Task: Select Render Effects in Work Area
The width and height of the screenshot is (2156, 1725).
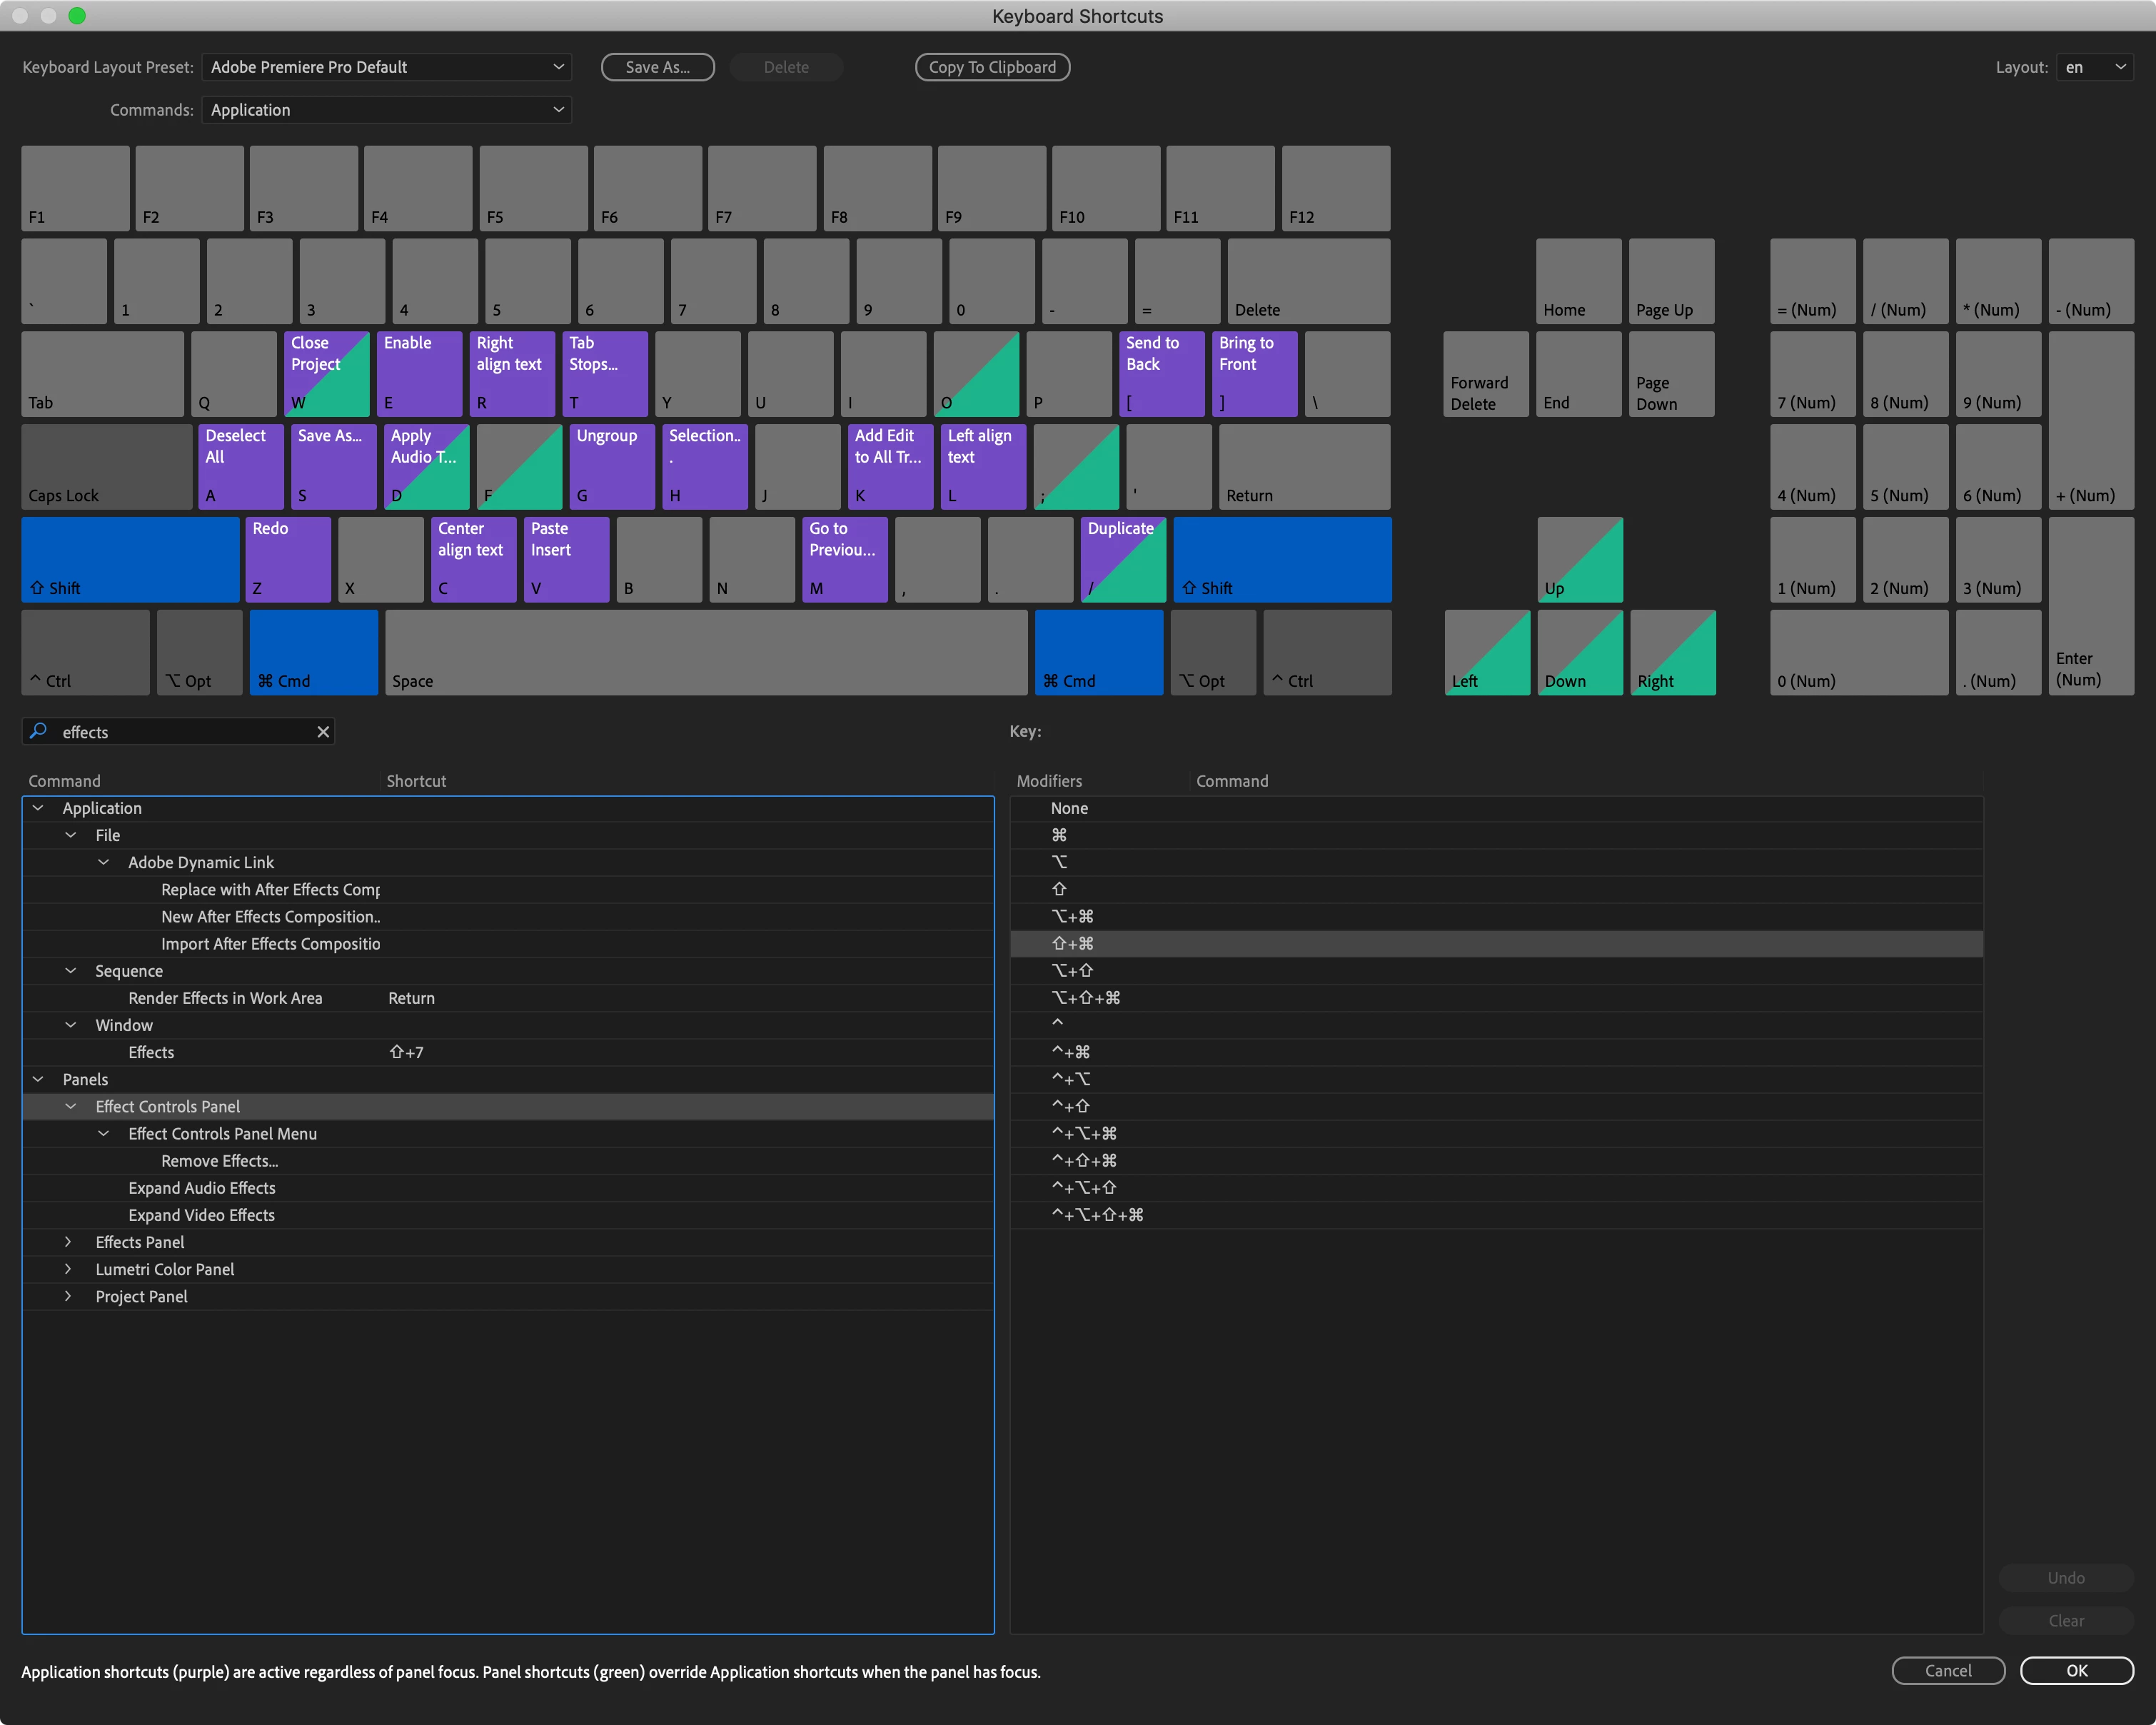Action: point(225,998)
